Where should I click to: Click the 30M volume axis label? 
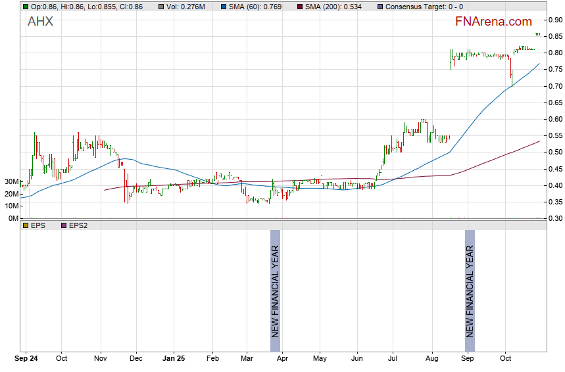10,181
